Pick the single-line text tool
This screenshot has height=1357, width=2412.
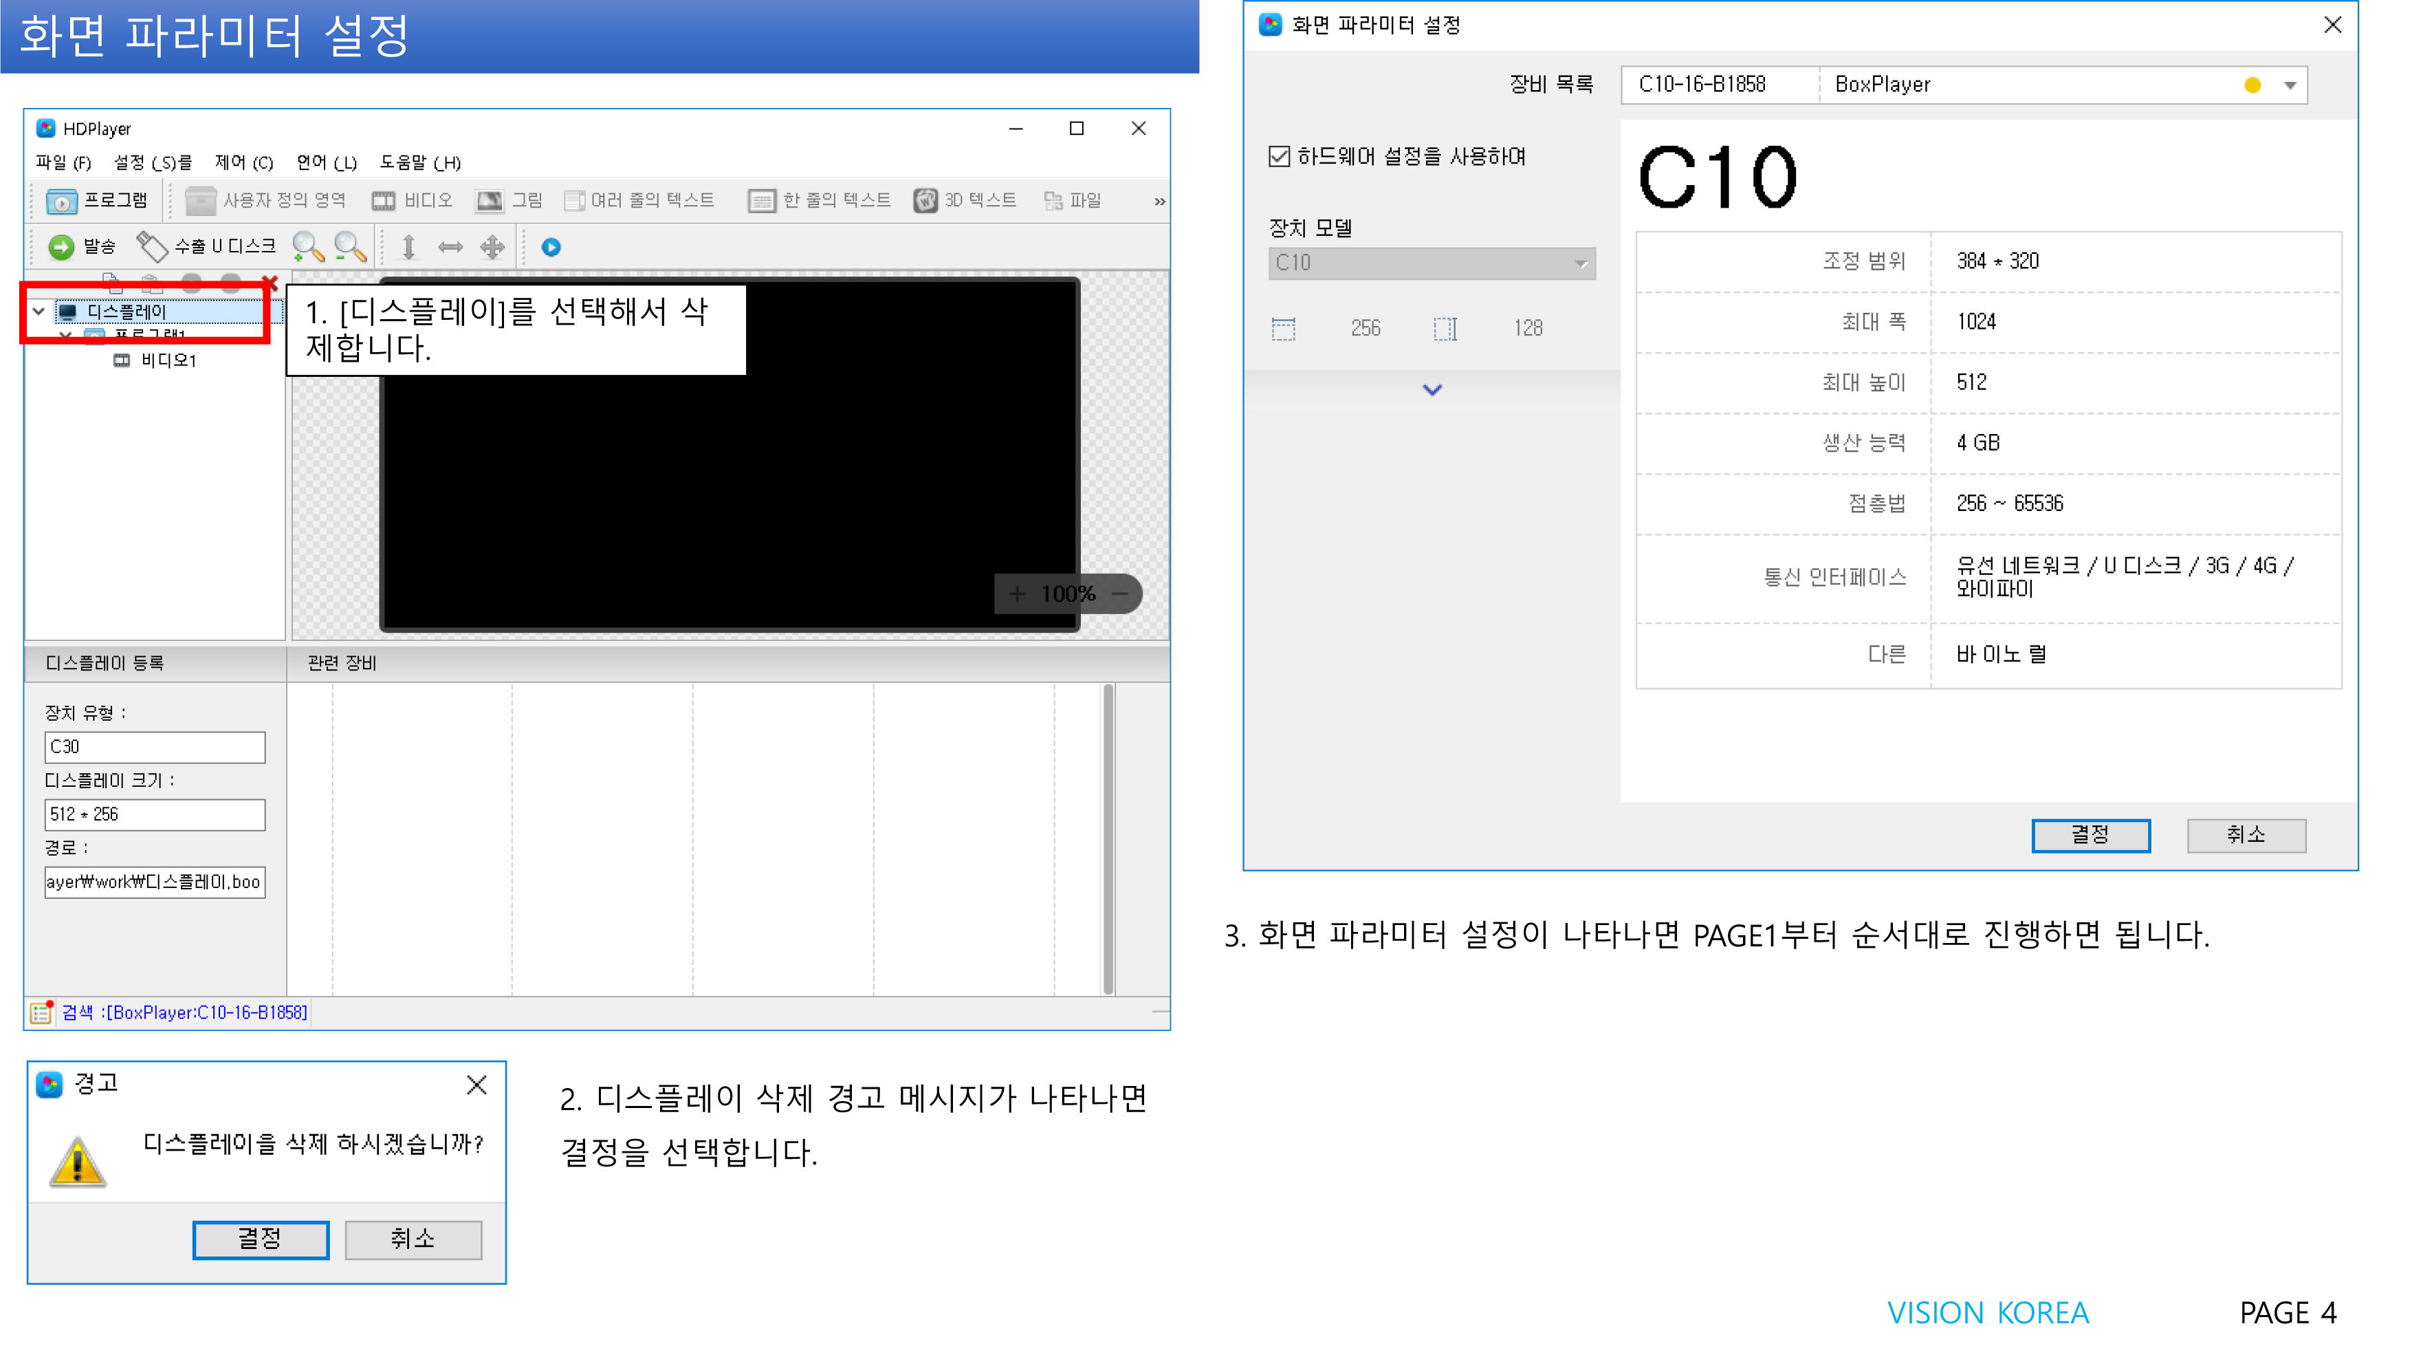pos(820,200)
